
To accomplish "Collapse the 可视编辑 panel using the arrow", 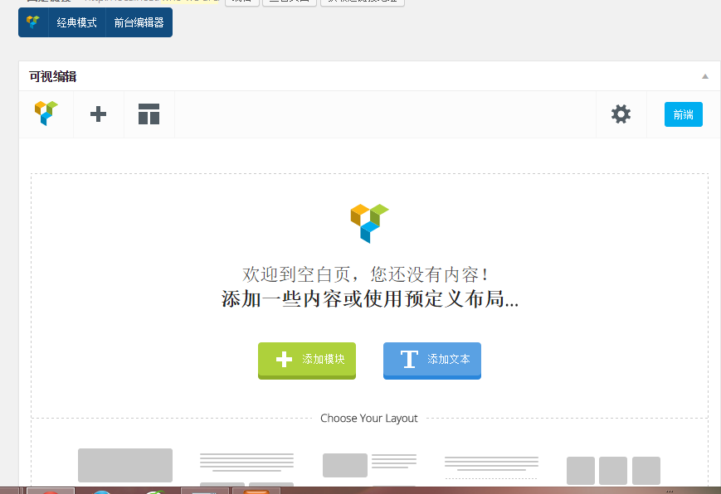I will click(x=704, y=76).
